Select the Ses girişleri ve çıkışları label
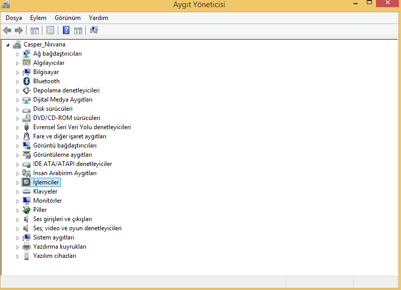 click(x=62, y=219)
